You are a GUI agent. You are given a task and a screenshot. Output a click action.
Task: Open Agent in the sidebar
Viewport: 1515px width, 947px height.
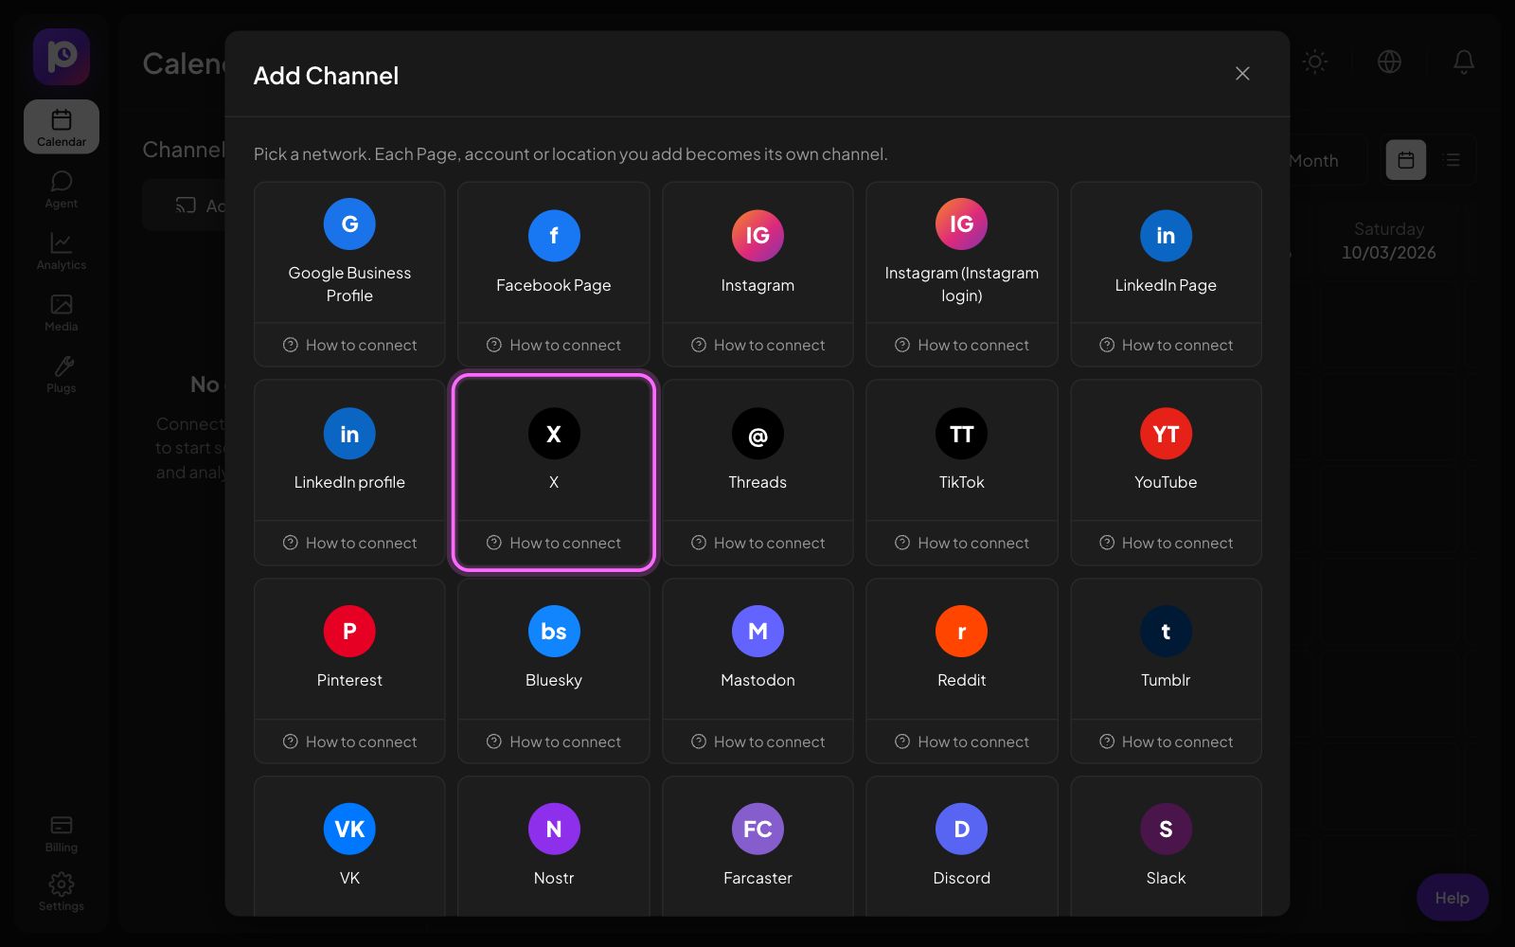point(62,189)
